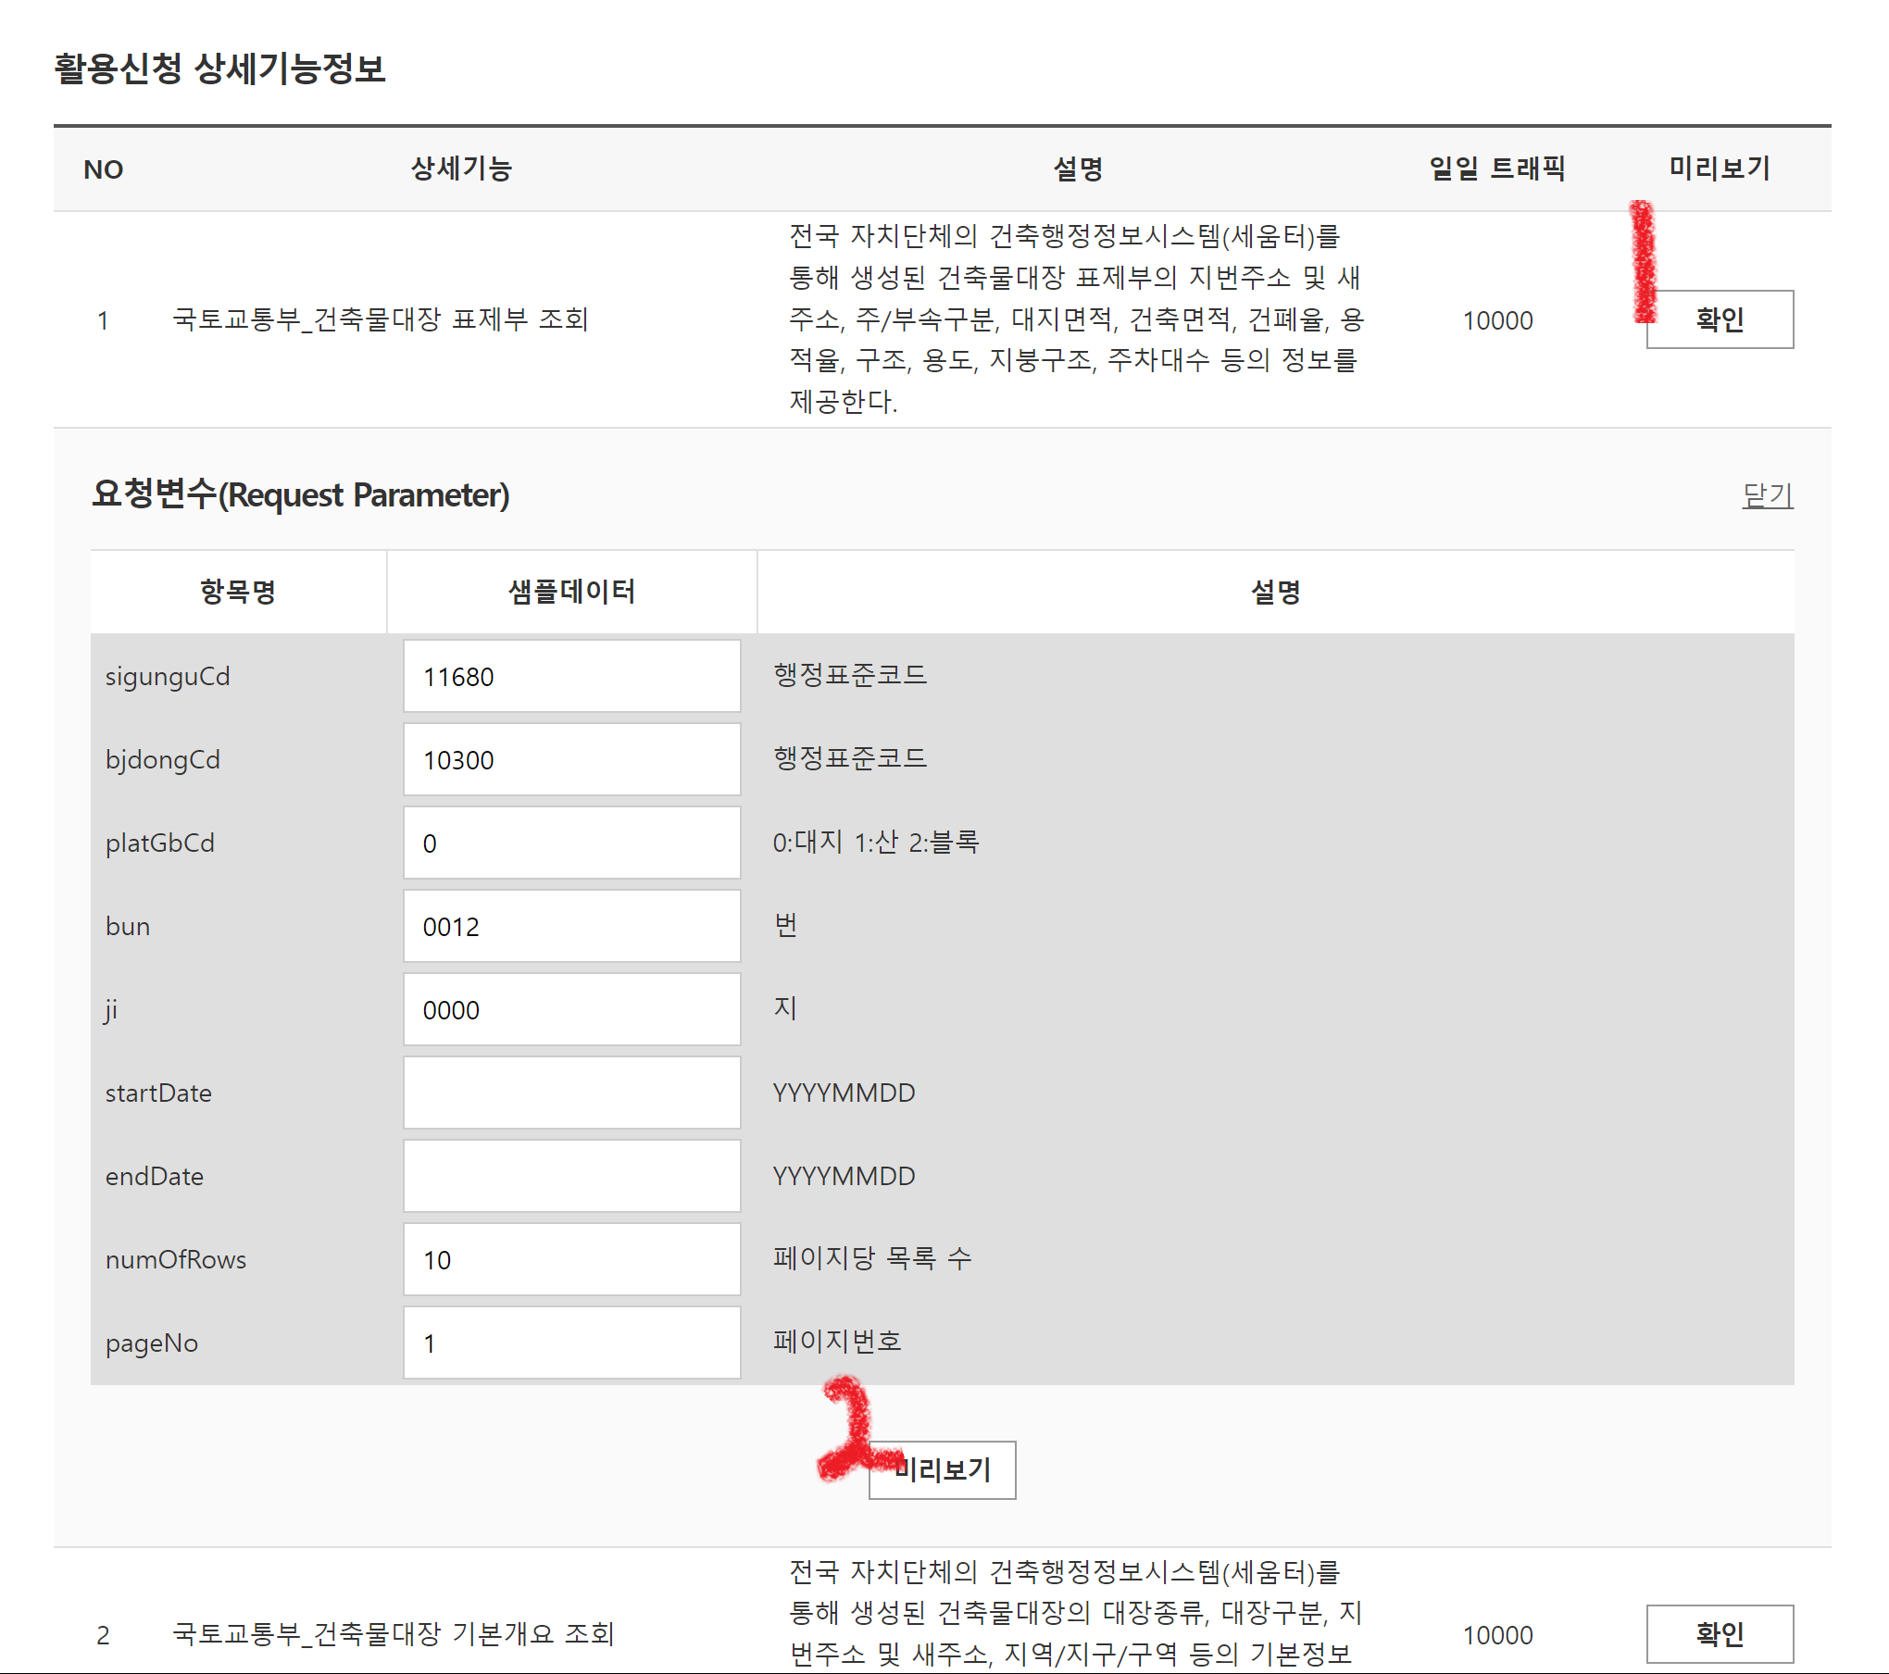Click 확인 button for 기본개요 조회 row

[1720, 1634]
